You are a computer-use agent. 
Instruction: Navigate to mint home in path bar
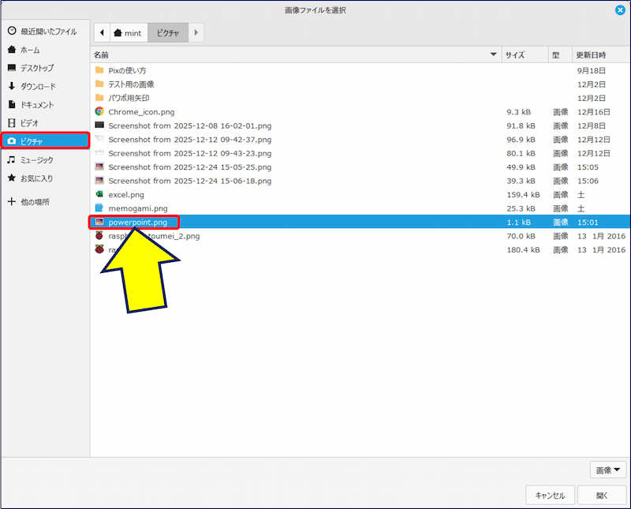(x=128, y=33)
